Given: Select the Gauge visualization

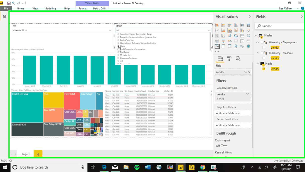Looking at the screenshot, I should [229, 41].
